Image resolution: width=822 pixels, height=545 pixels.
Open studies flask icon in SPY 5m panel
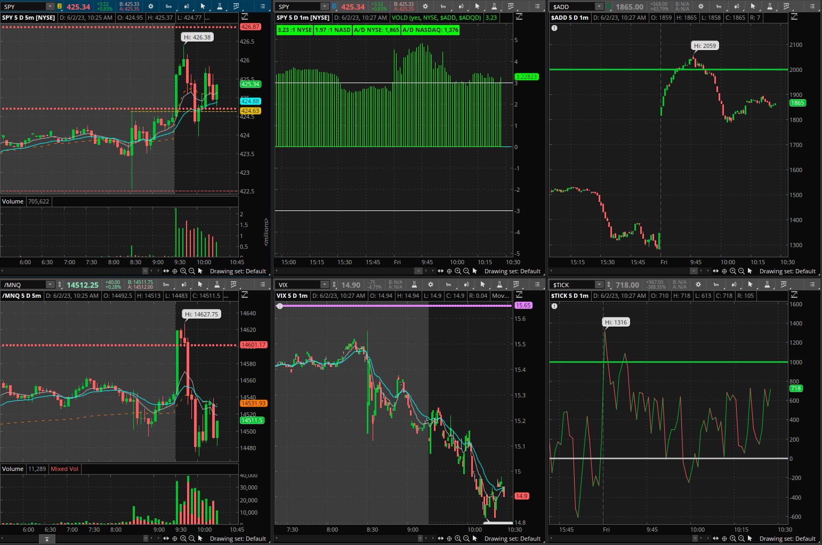coord(220,6)
